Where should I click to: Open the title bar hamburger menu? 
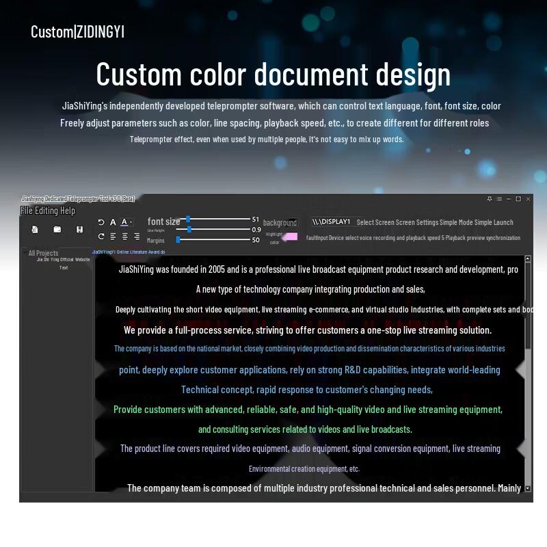tap(499, 199)
